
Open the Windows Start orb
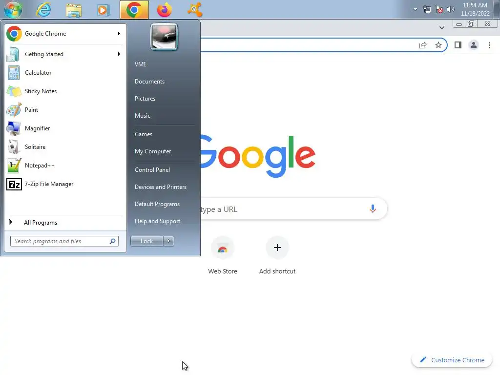click(x=13, y=9)
